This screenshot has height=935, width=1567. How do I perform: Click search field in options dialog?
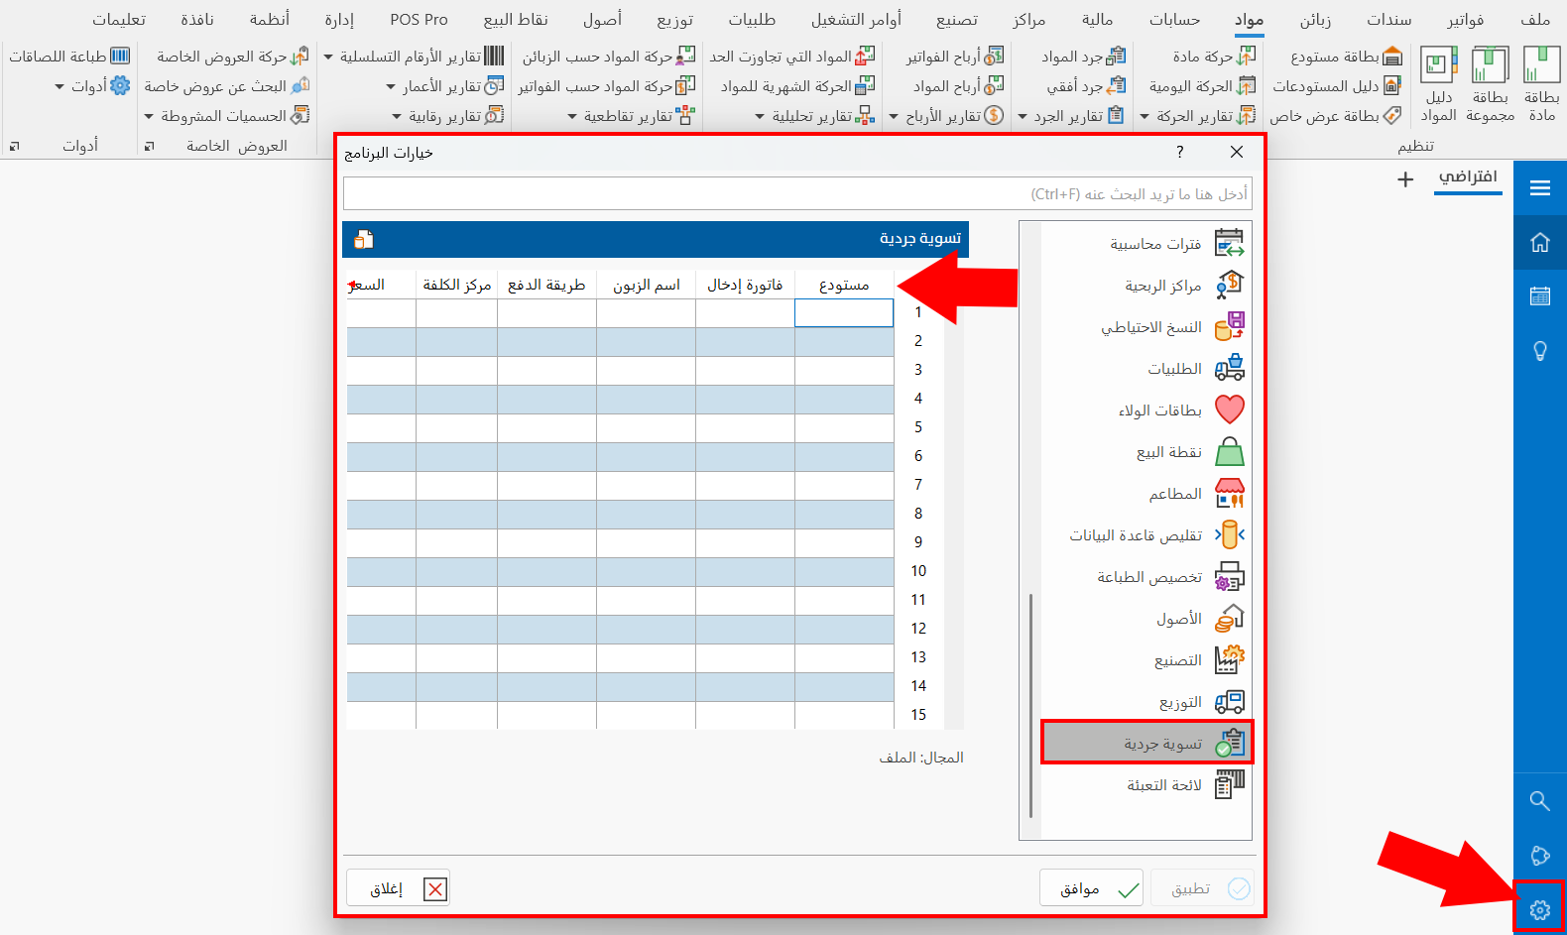pos(797,193)
